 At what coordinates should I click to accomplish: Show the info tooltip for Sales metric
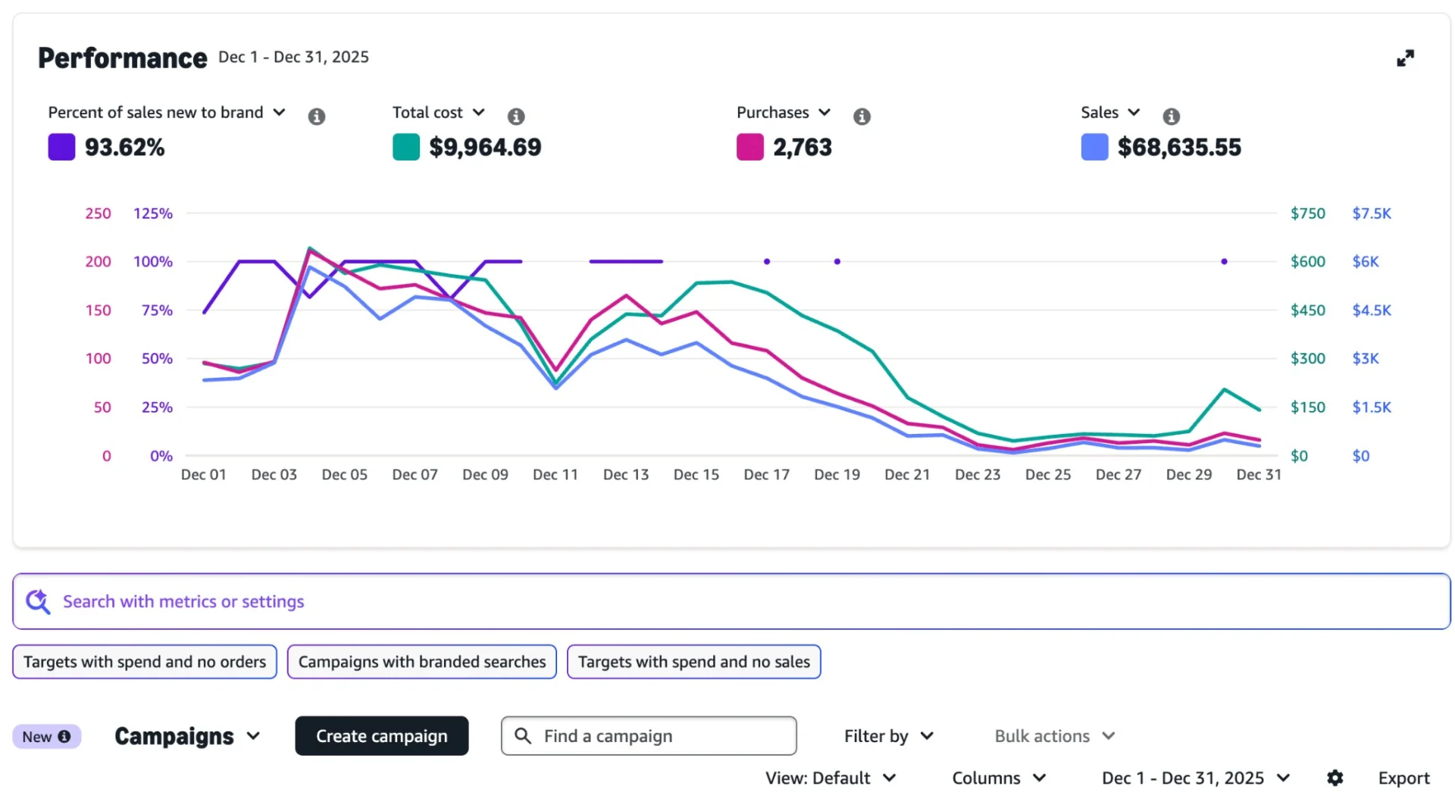coord(1171,117)
